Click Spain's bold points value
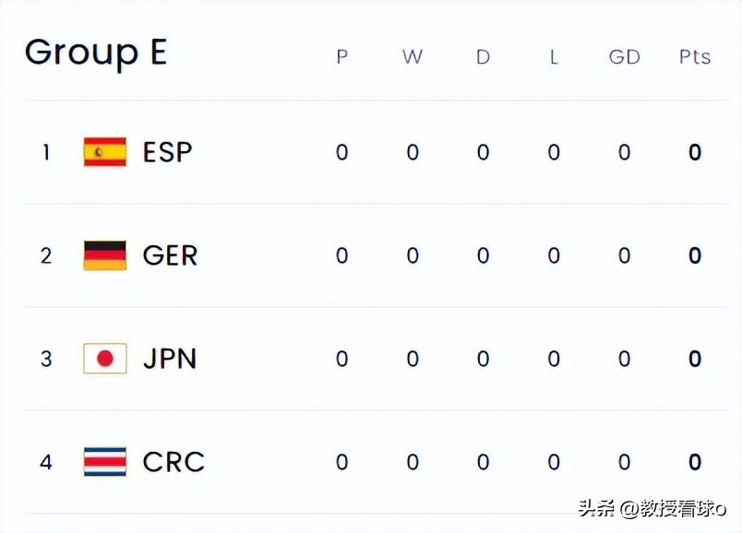This screenshot has height=533, width=742. [x=695, y=152]
